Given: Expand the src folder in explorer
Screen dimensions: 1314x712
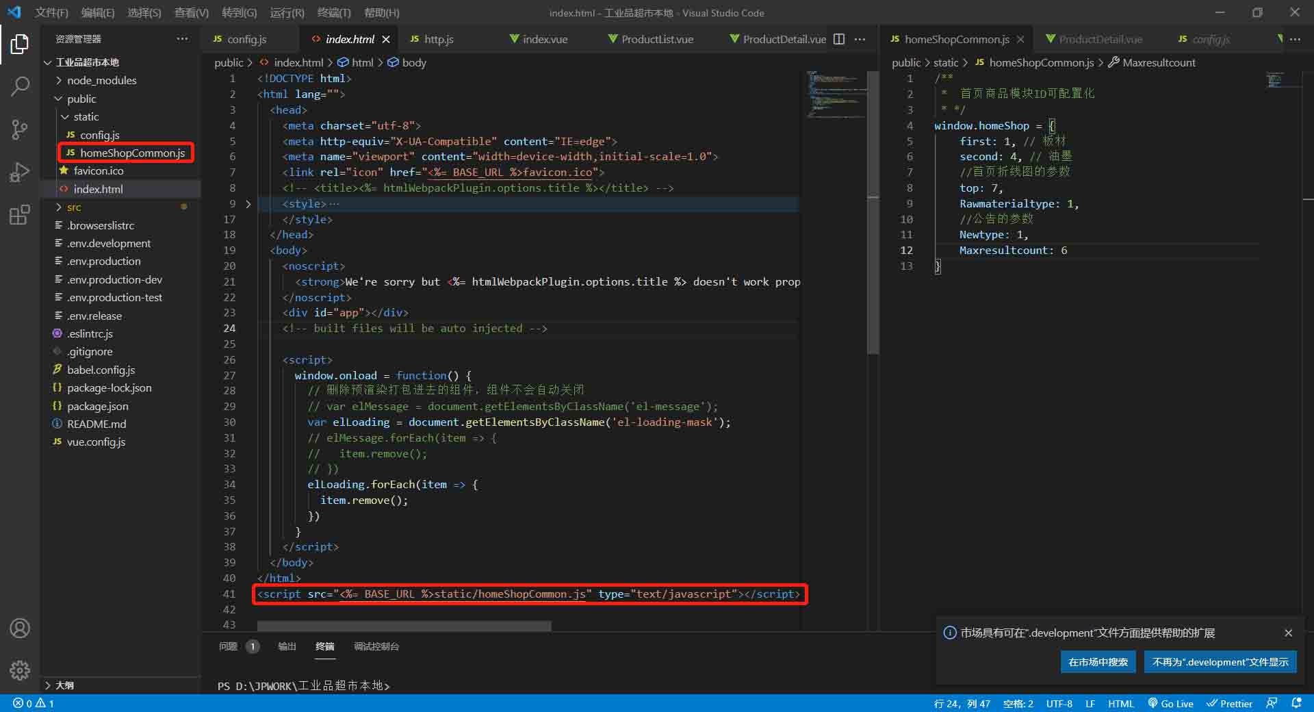Looking at the screenshot, I should tap(74, 207).
